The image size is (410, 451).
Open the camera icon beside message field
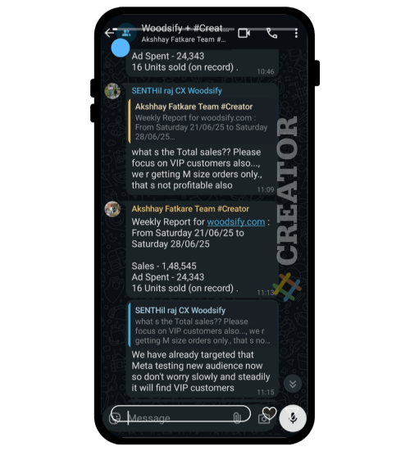(264, 419)
